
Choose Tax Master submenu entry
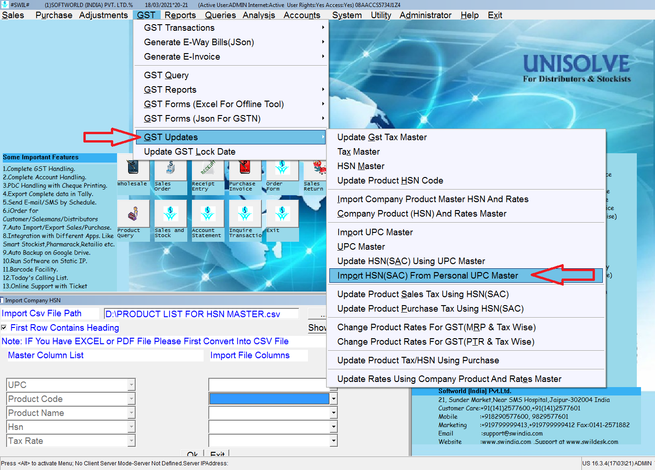coord(466,151)
